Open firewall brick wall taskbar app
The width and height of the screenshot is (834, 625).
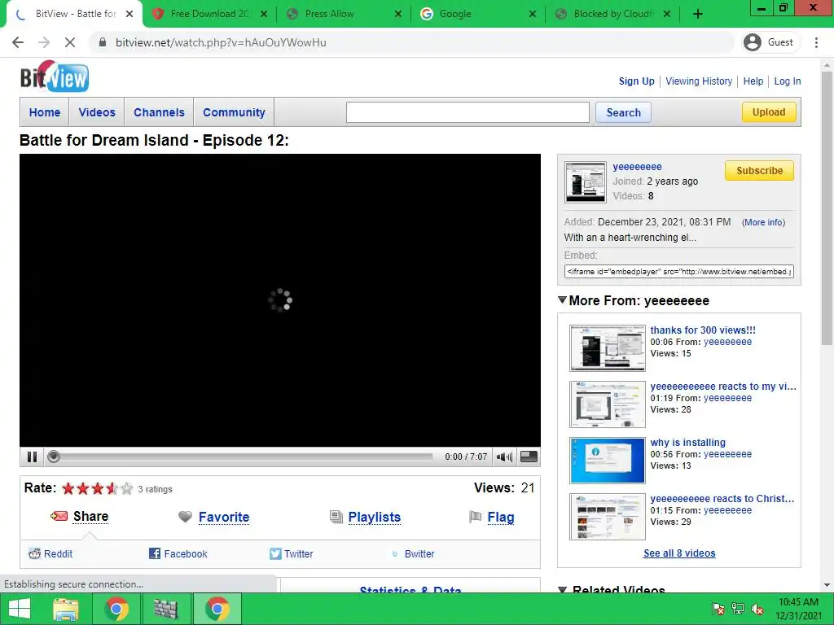(x=166, y=609)
